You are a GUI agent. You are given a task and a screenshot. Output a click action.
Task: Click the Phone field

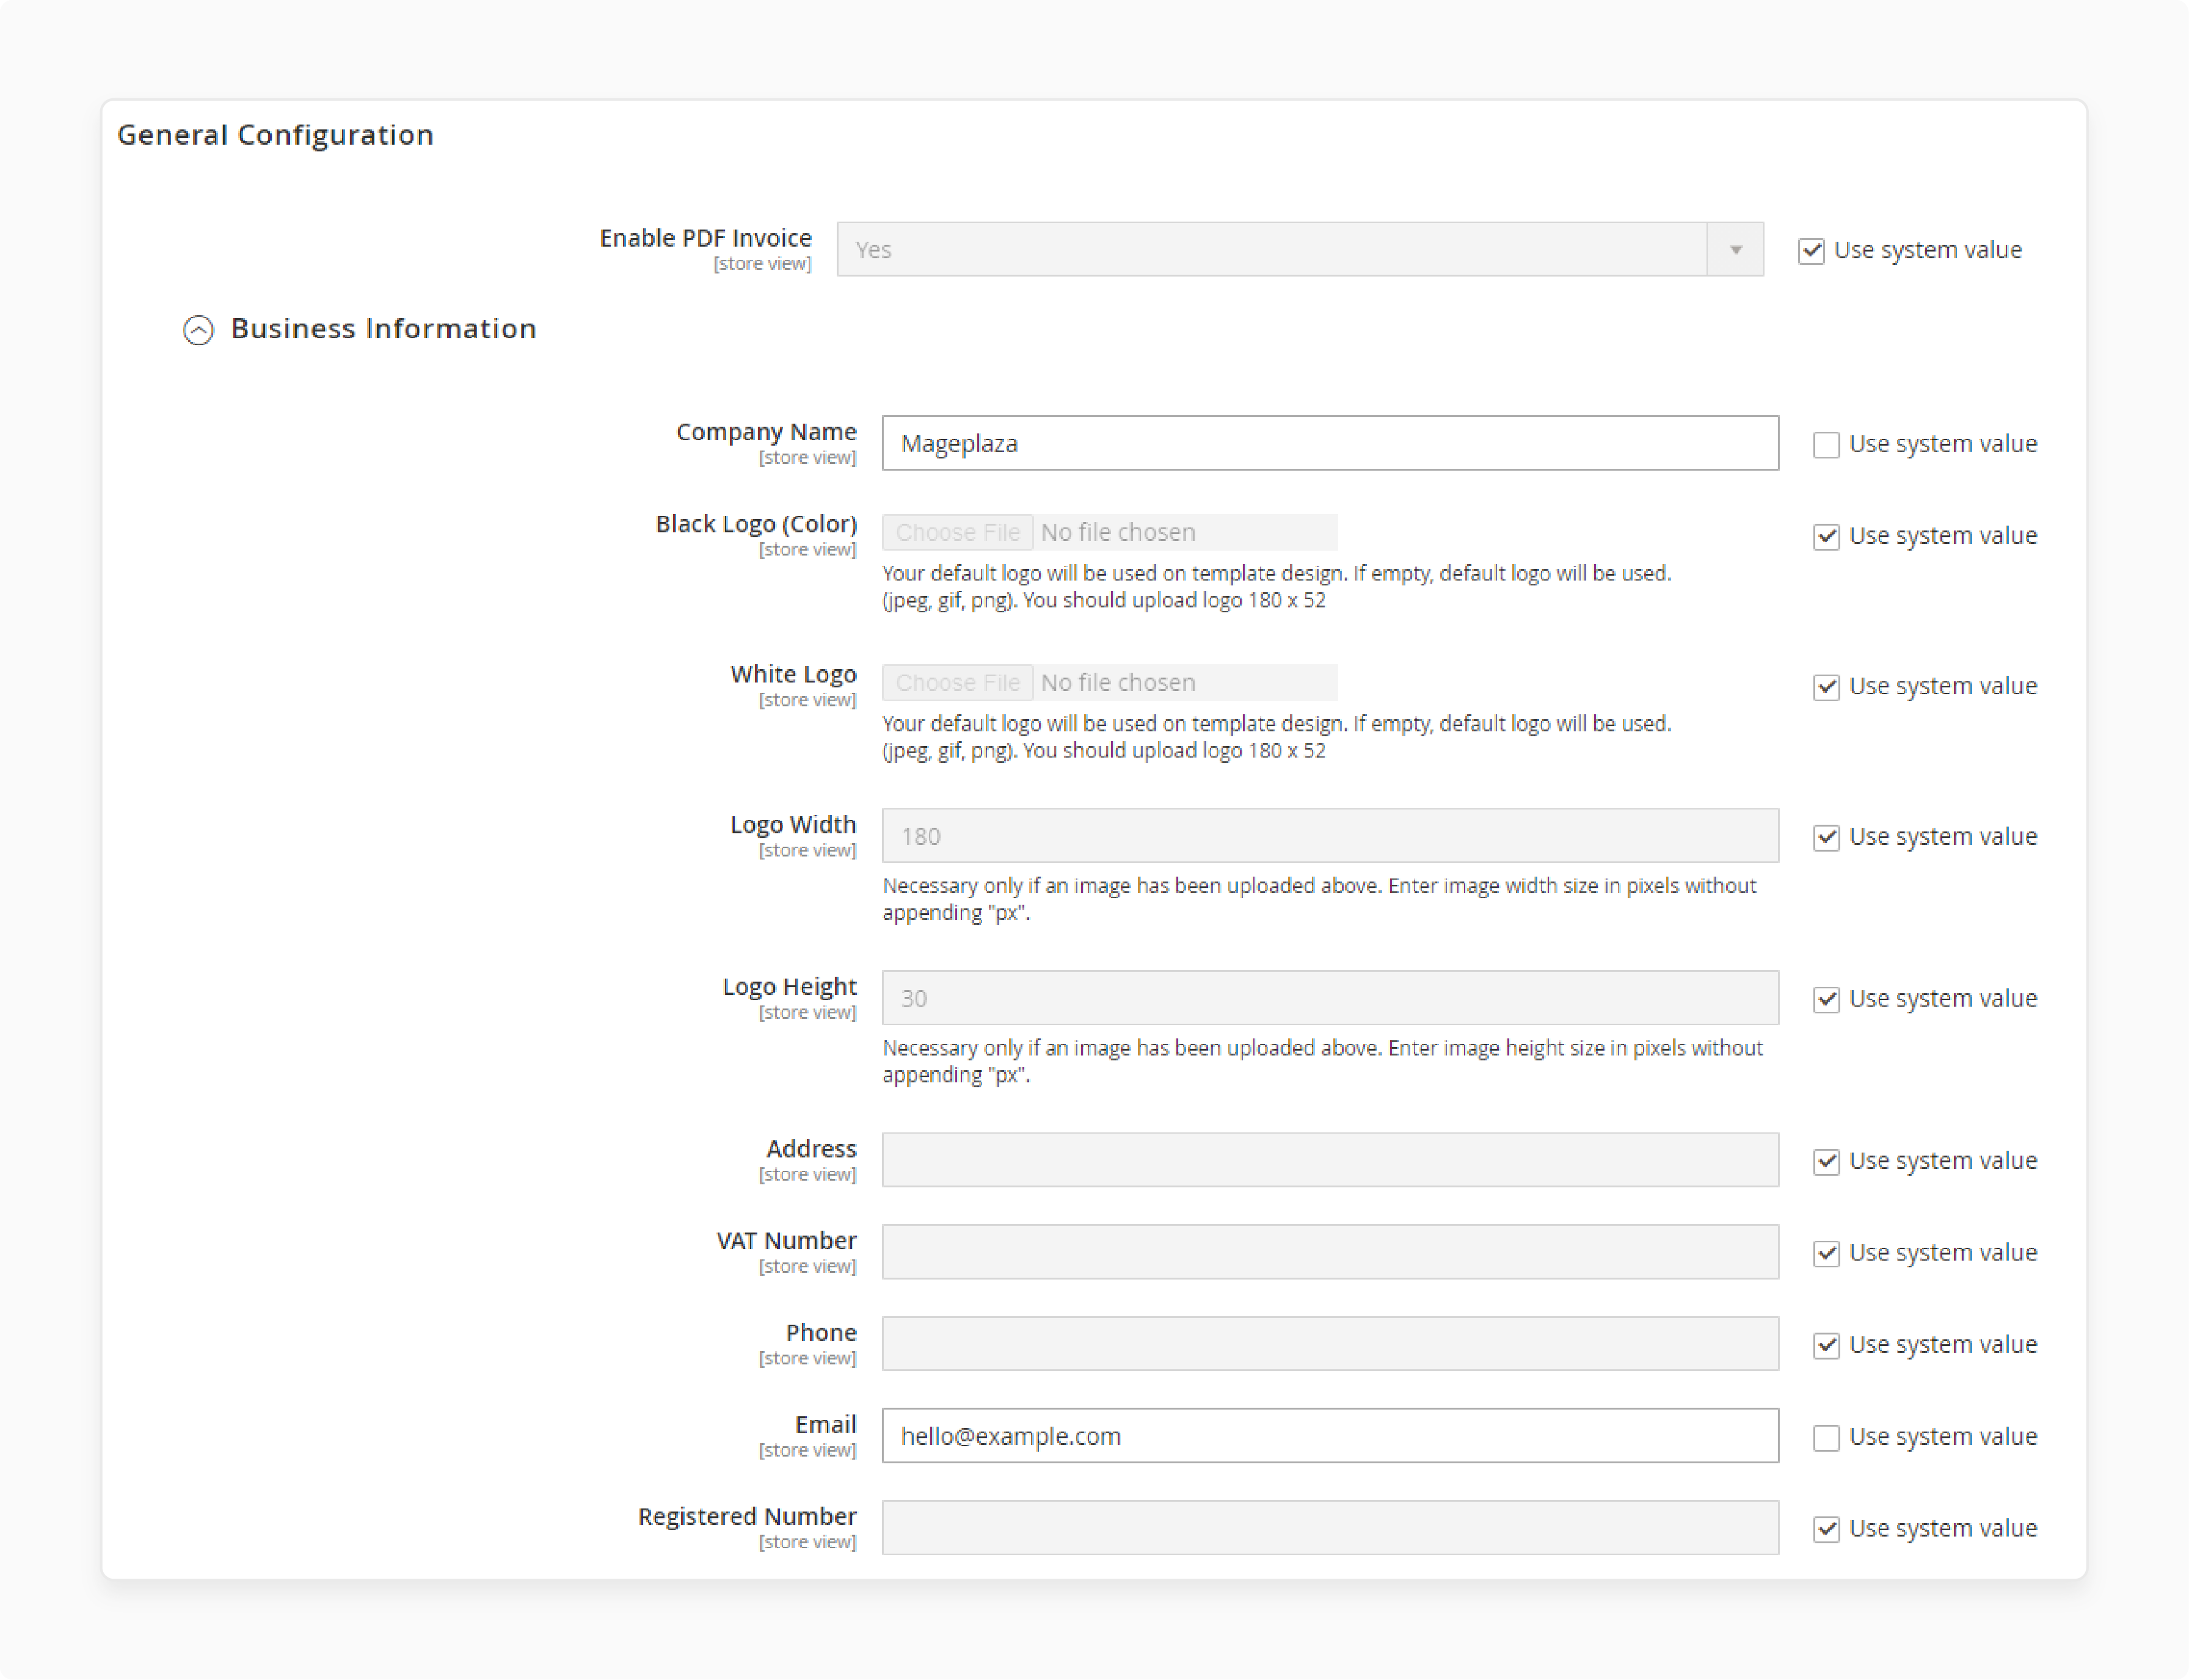tap(1330, 1344)
